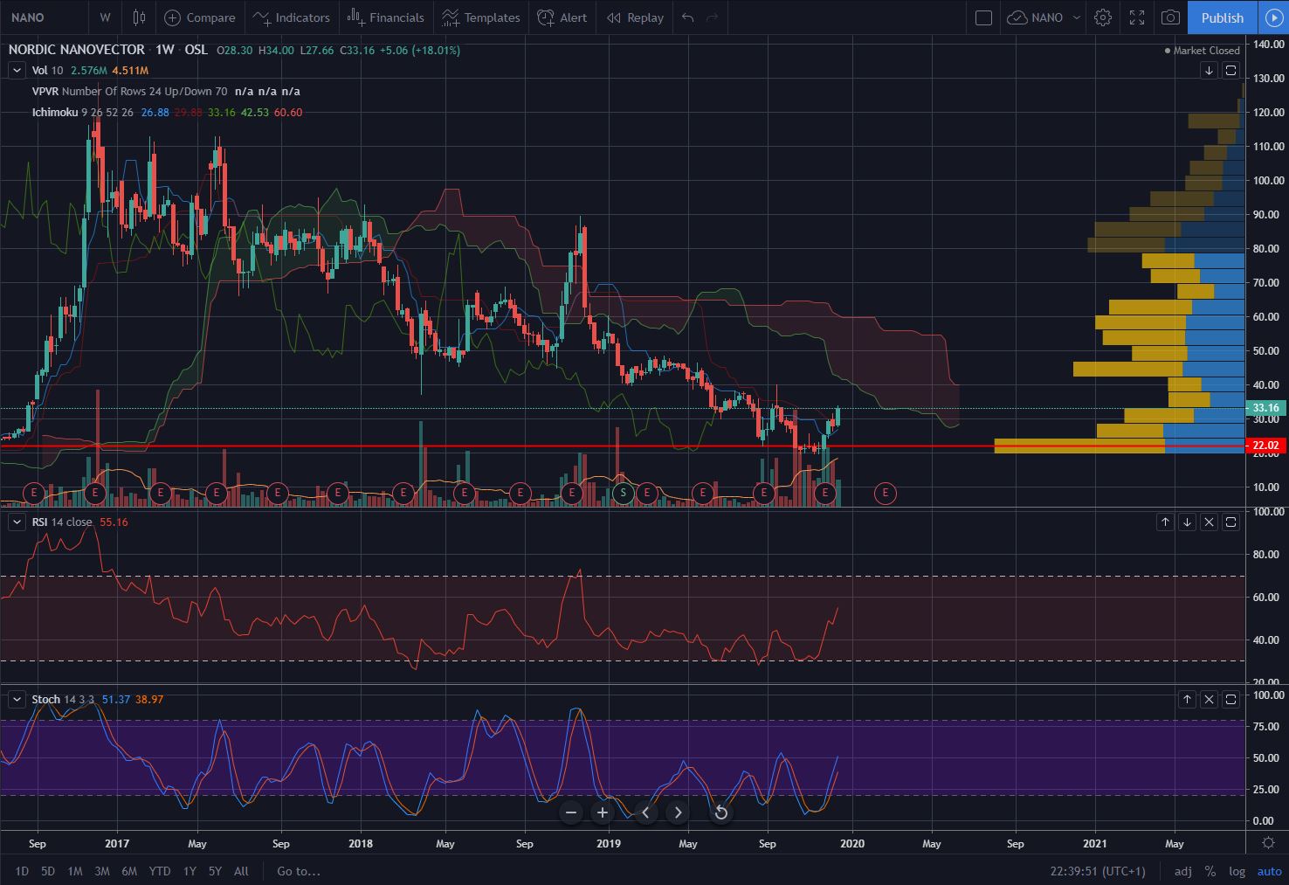Start bar Replay mode

coord(635,17)
